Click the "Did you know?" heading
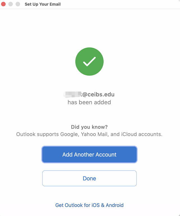Image resolution: width=180 pixels, height=216 pixels. [x=89, y=127]
